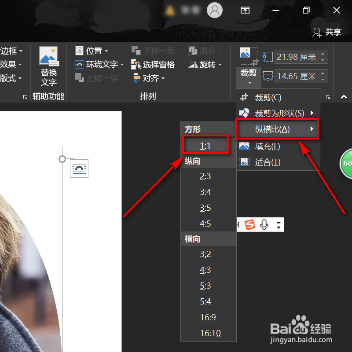Open the Position (位置) dropdown
The image size is (352, 352).
pyautogui.click(x=92, y=51)
